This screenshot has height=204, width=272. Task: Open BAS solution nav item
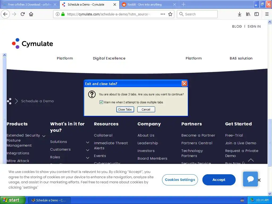241,58
